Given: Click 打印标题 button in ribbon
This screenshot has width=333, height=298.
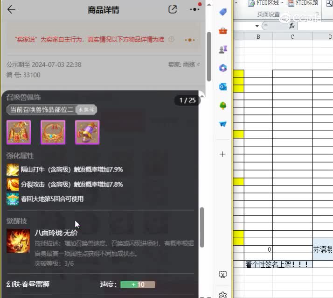Looking at the screenshot, I should coord(303,3).
